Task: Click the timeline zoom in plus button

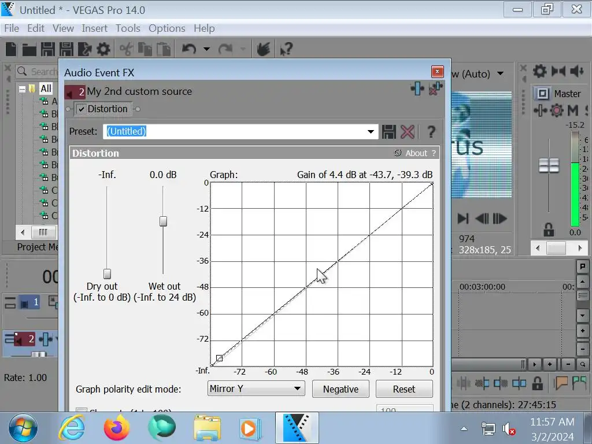Action: pos(550,364)
